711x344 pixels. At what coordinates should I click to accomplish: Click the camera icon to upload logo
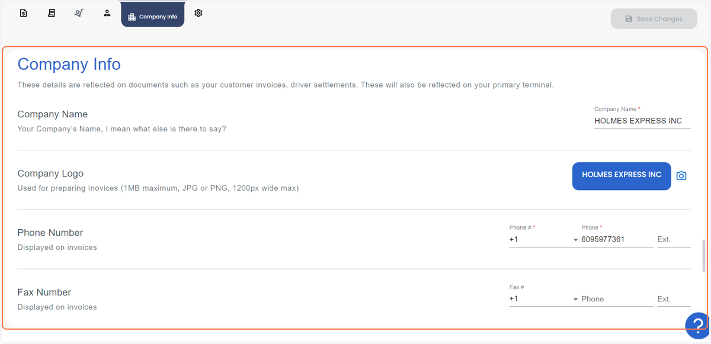(681, 176)
